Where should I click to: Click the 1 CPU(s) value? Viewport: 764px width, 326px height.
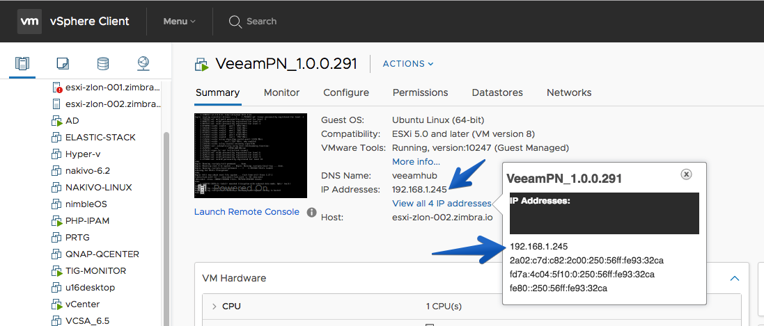tap(444, 307)
